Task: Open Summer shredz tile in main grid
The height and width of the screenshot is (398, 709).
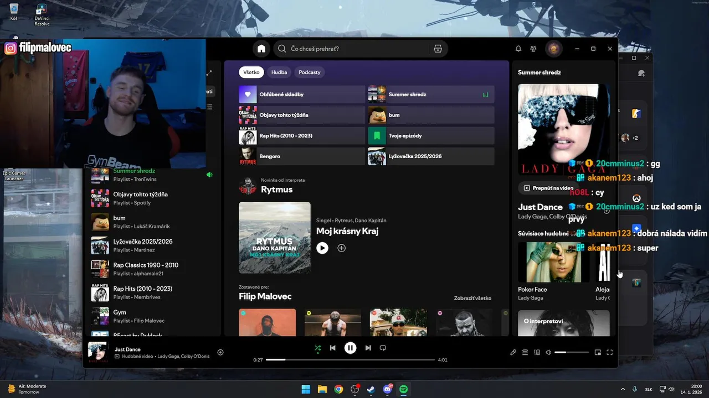Action: [431, 95]
